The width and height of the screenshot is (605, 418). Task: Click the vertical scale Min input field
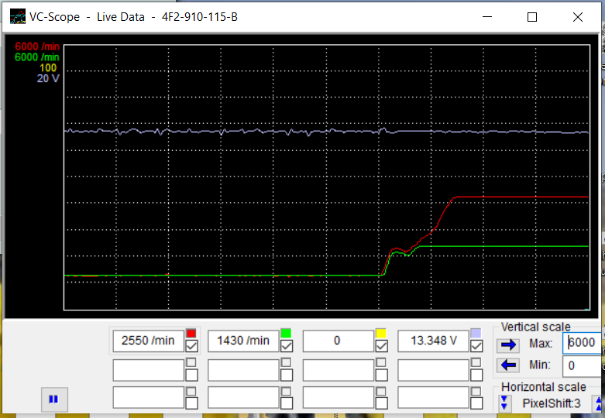click(583, 365)
